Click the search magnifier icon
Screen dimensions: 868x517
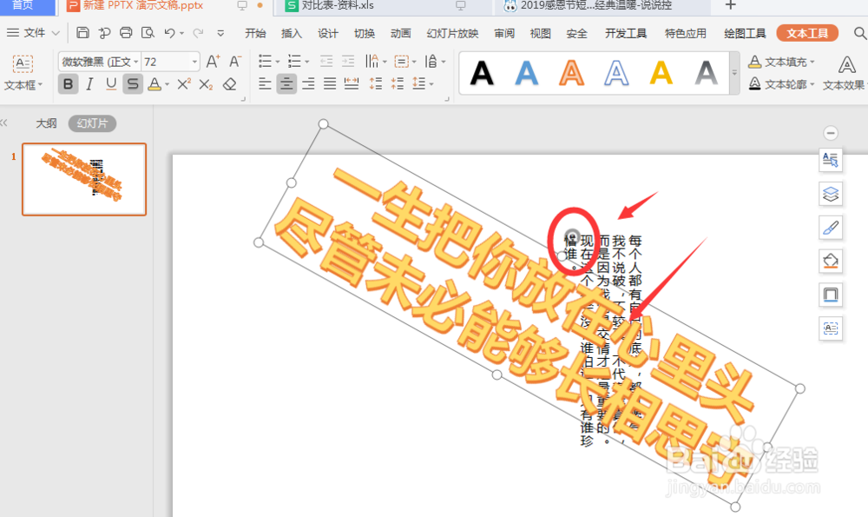(x=859, y=33)
